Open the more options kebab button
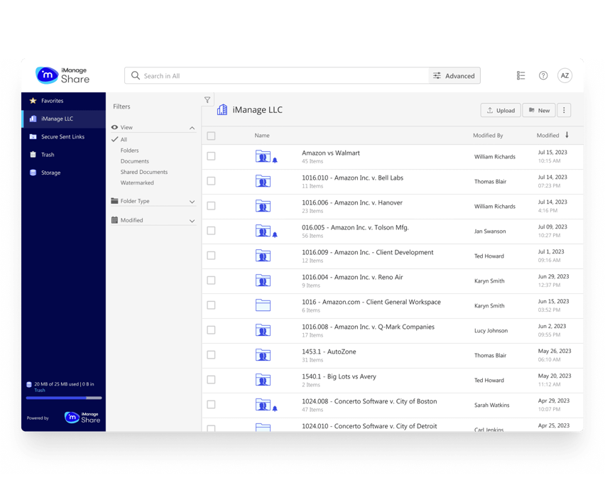Image resolution: width=605 pixels, height=490 pixels. pyautogui.click(x=564, y=110)
